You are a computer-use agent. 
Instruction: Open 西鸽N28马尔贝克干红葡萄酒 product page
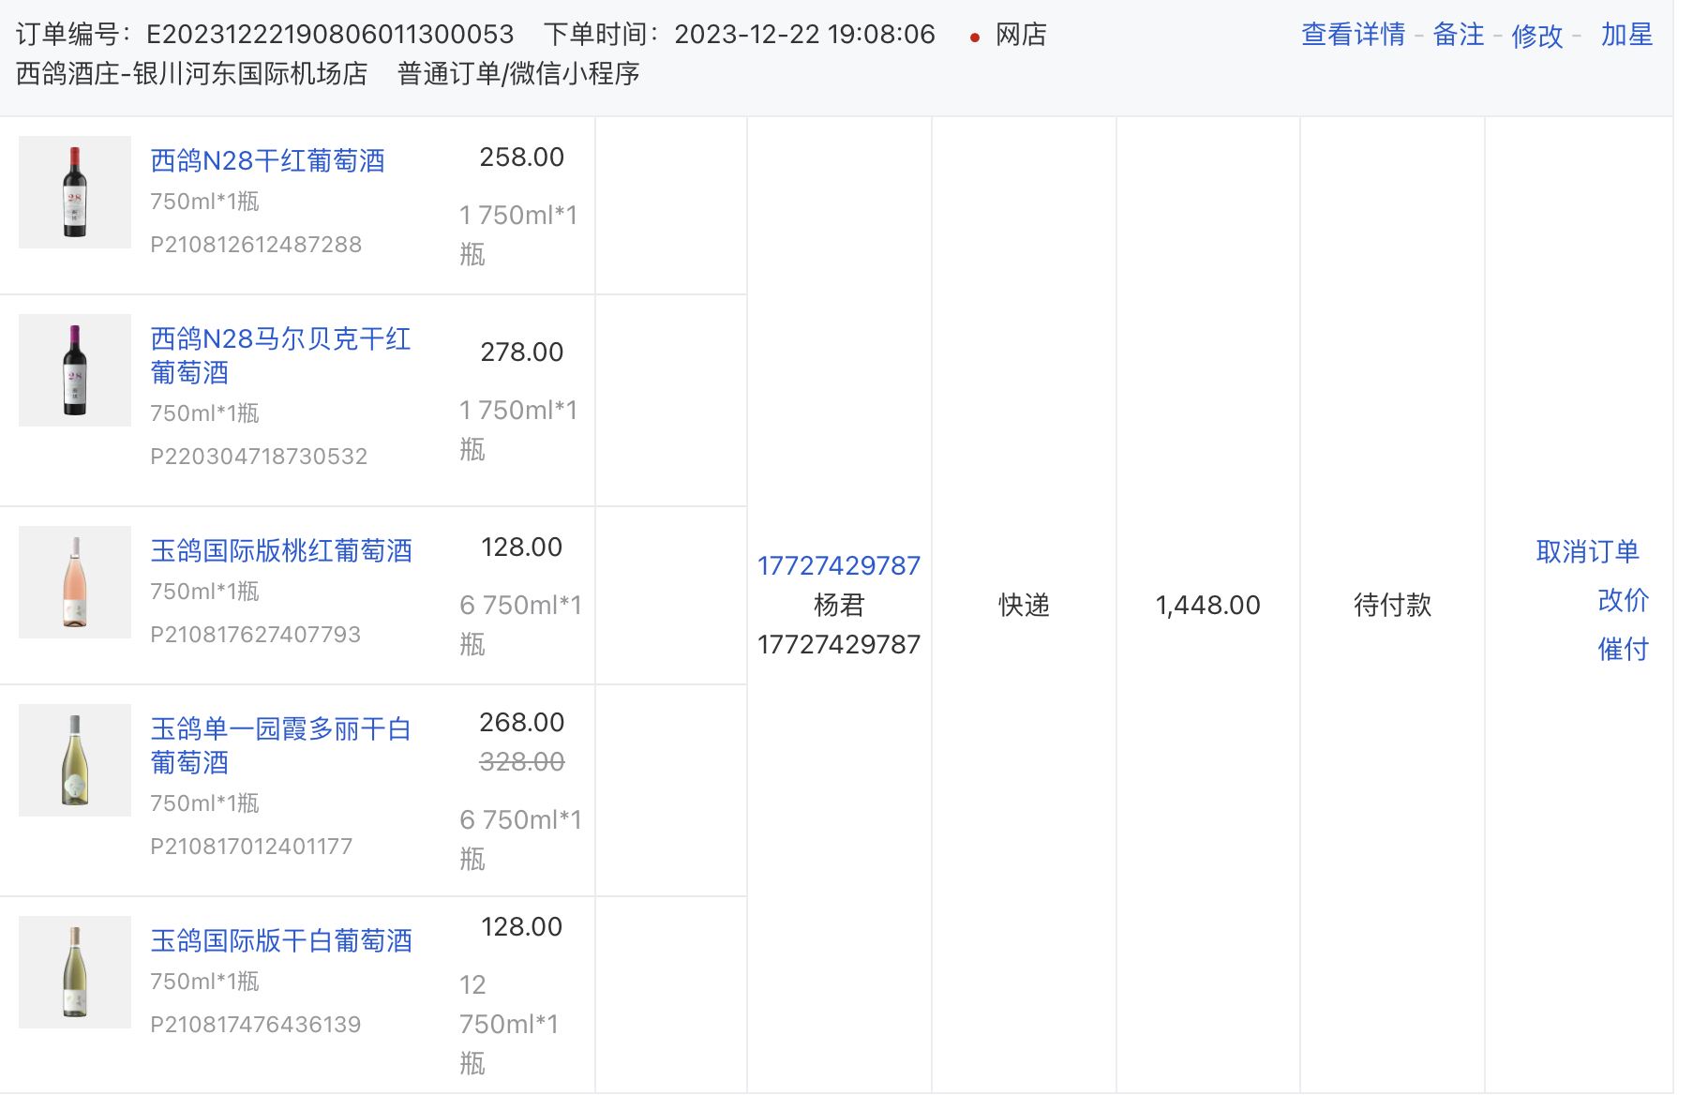coord(281,356)
